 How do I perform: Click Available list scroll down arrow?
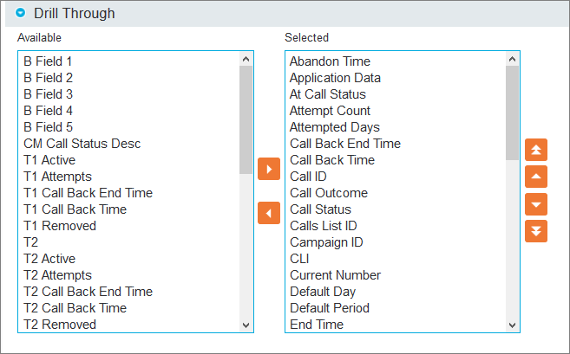[x=246, y=325]
